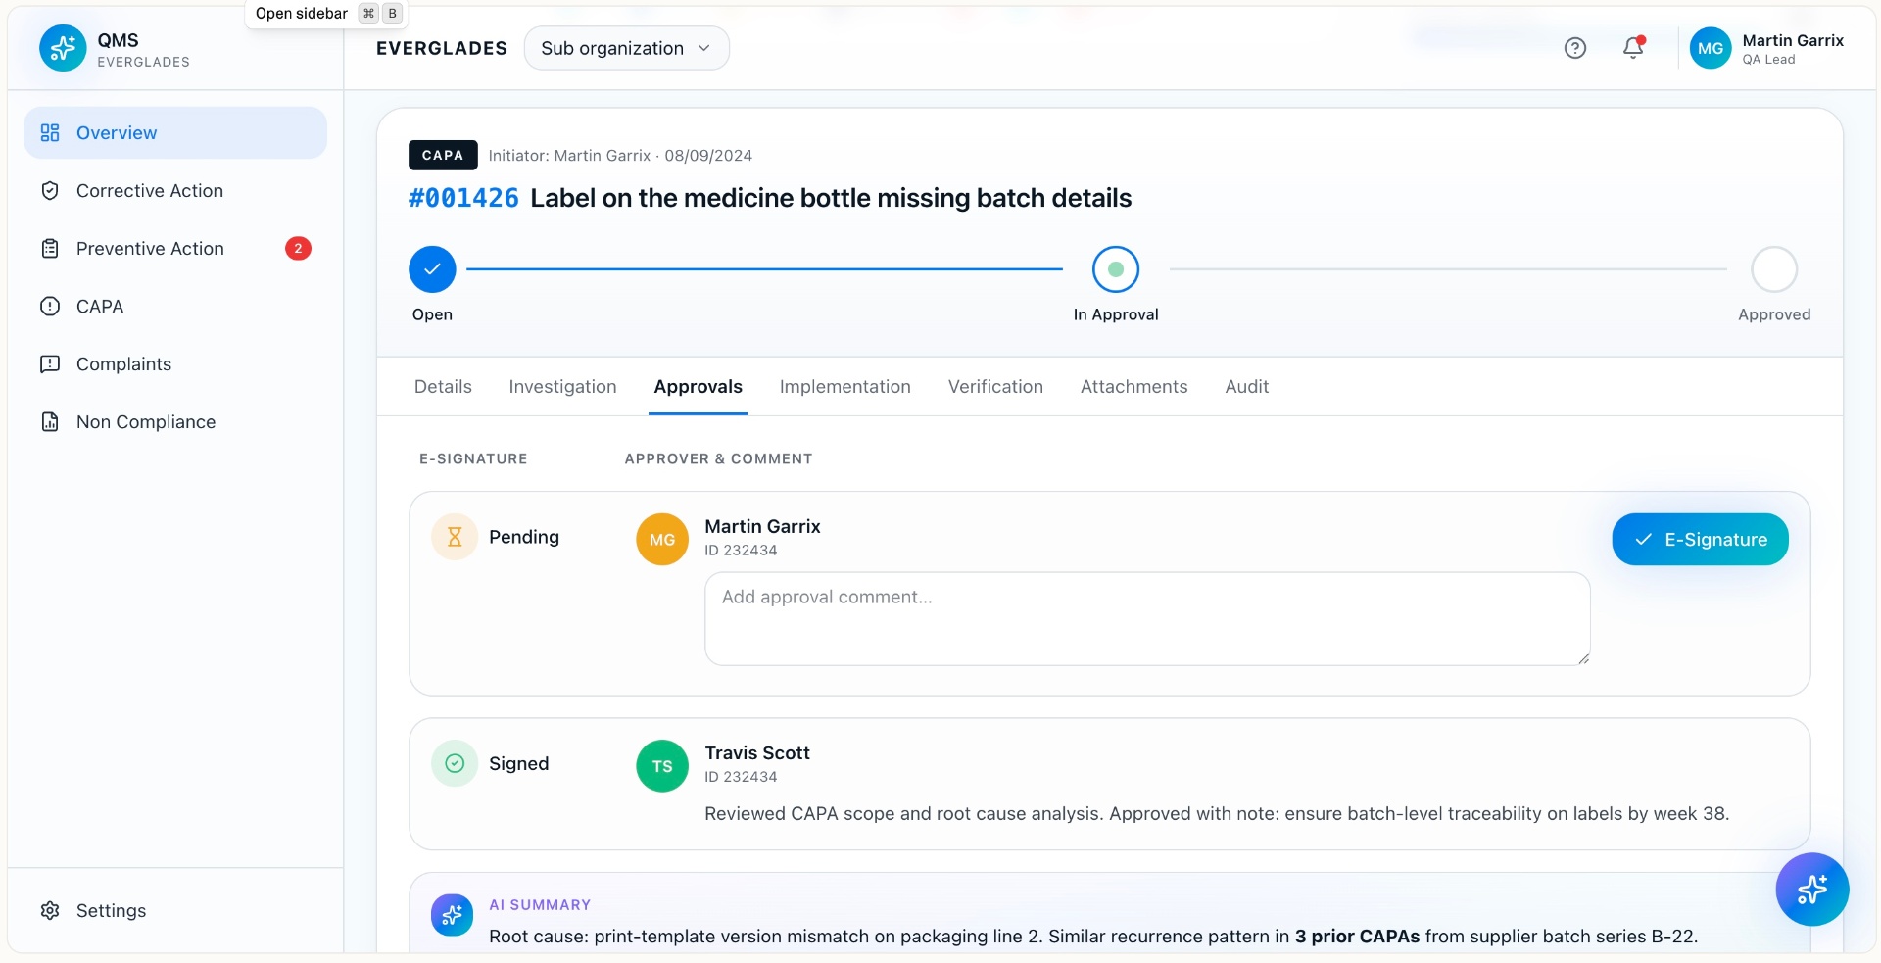Click Travis Scott's approval comment text
Image resolution: width=1881 pixels, height=963 pixels.
click(1217, 814)
